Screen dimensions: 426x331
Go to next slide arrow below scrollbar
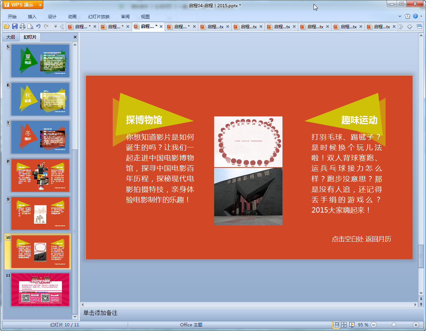pyautogui.click(x=421, y=304)
